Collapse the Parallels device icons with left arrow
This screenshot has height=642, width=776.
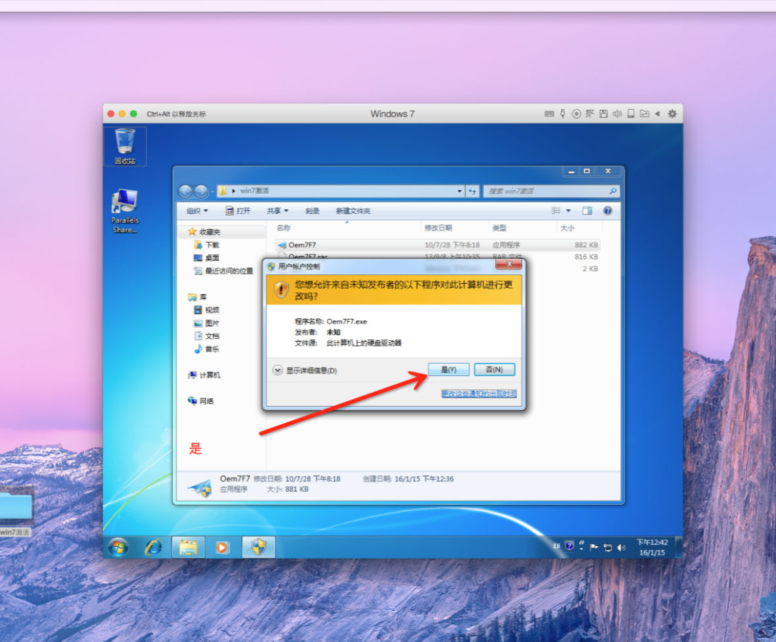coord(657,114)
